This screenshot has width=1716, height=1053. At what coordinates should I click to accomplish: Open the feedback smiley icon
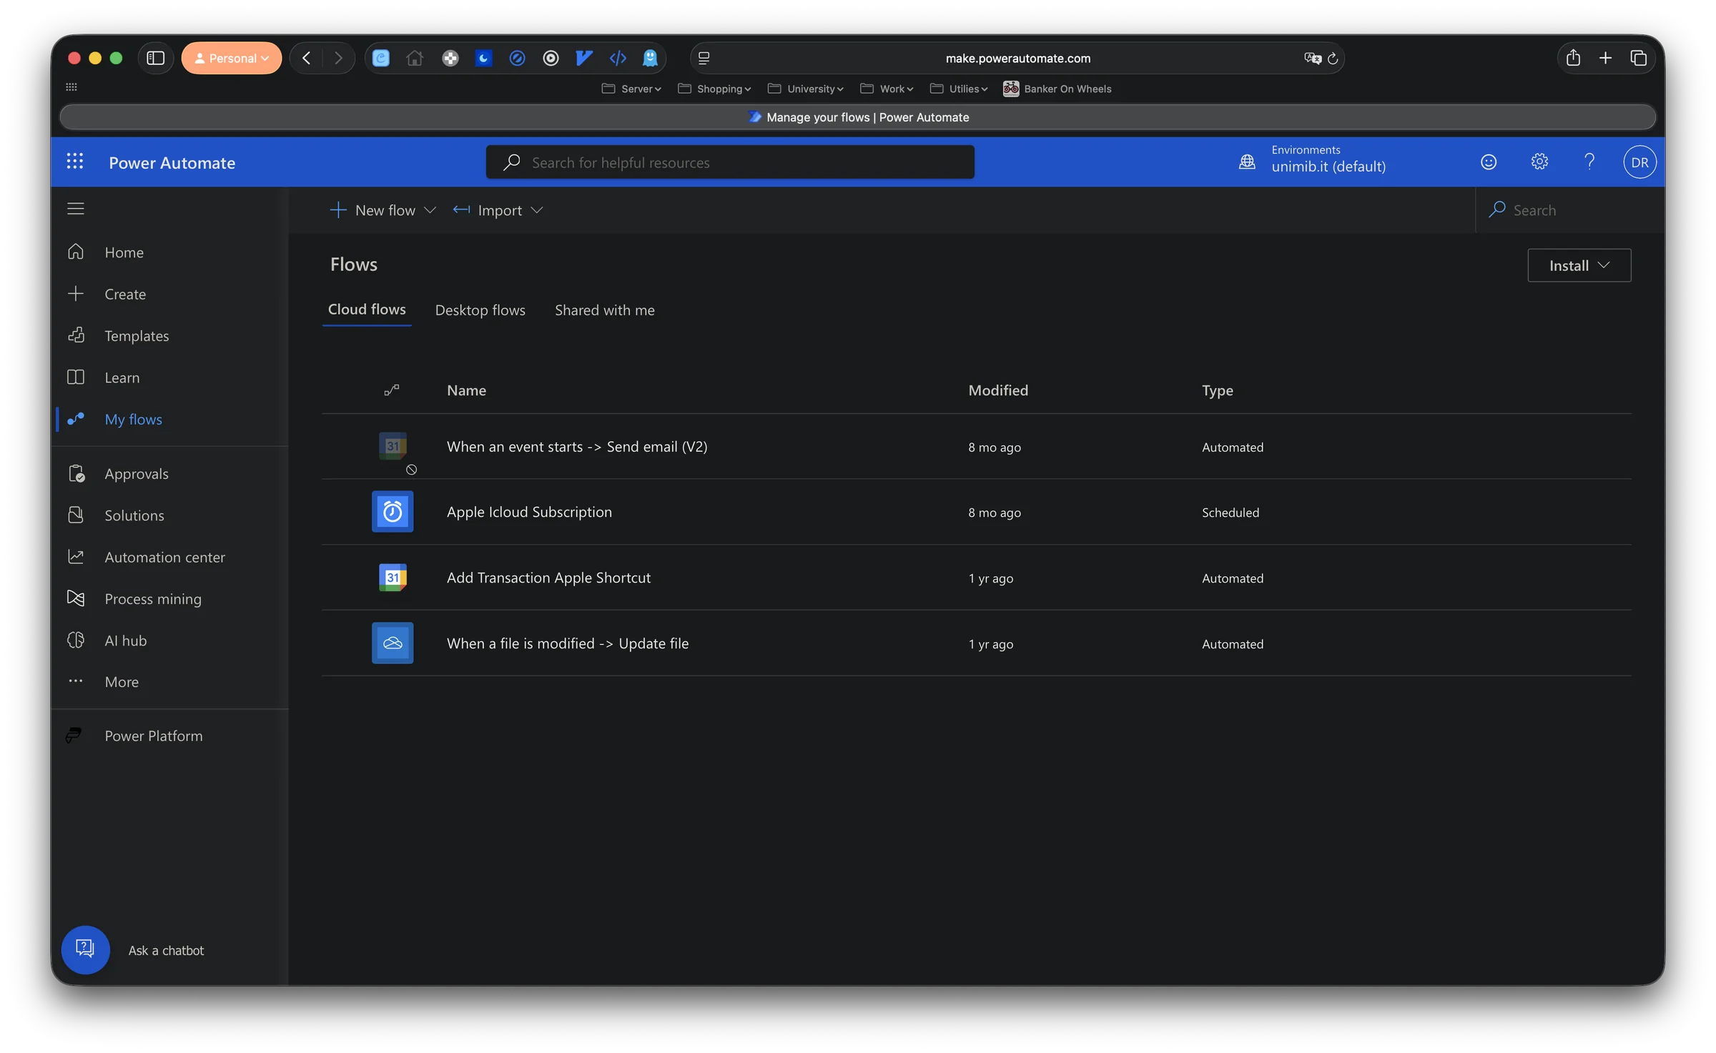tap(1489, 162)
